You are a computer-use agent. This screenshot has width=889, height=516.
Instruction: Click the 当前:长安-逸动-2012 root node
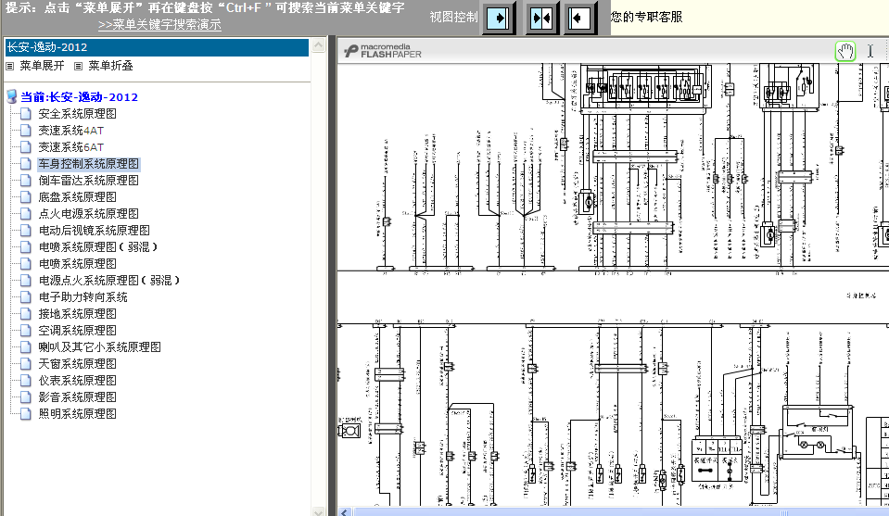coord(79,97)
